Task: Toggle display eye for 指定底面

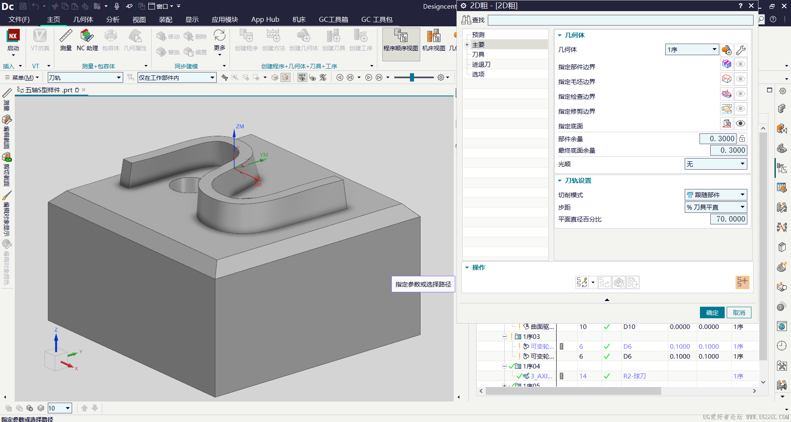Action: coord(741,124)
